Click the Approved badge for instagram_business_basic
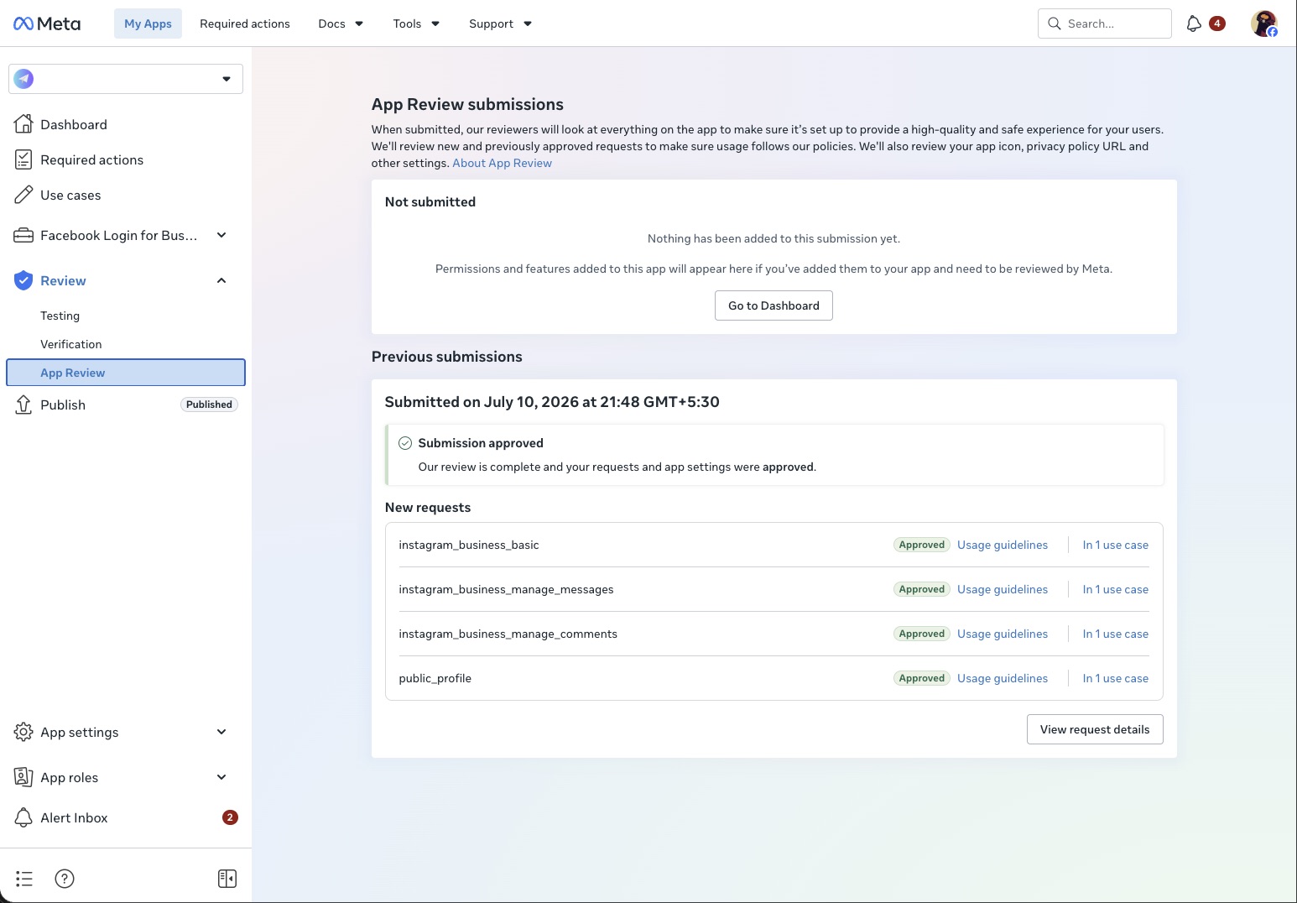1297x903 pixels. [x=922, y=545]
